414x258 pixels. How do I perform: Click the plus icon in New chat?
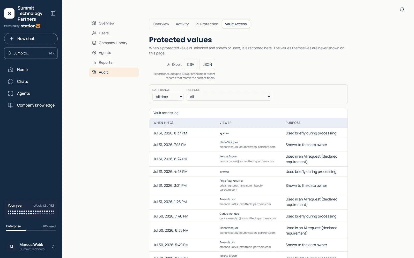tap(12, 39)
